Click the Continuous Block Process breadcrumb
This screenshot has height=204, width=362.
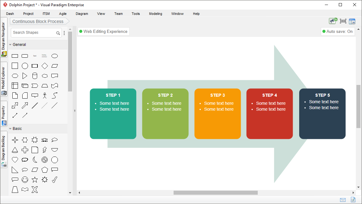point(39,21)
